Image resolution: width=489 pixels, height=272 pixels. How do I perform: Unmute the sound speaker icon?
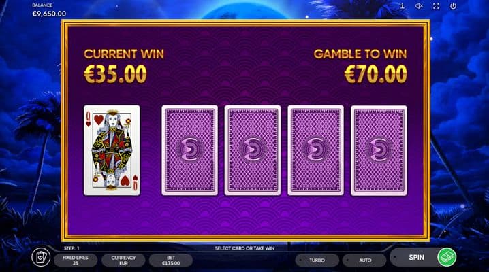click(x=419, y=6)
